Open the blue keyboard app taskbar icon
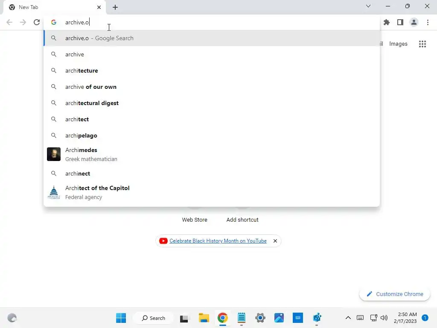Screen dimensions: 437x328 point(297,318)
